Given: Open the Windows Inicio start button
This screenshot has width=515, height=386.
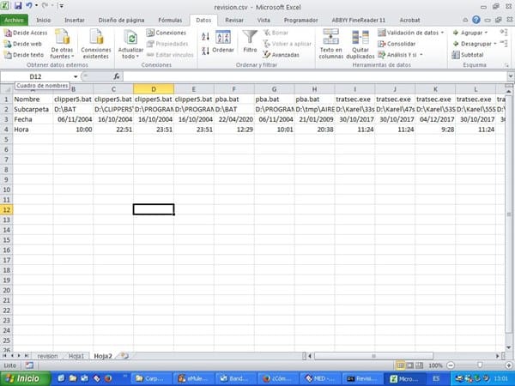Looking at the screenshot, I should [x=25, y=379].
